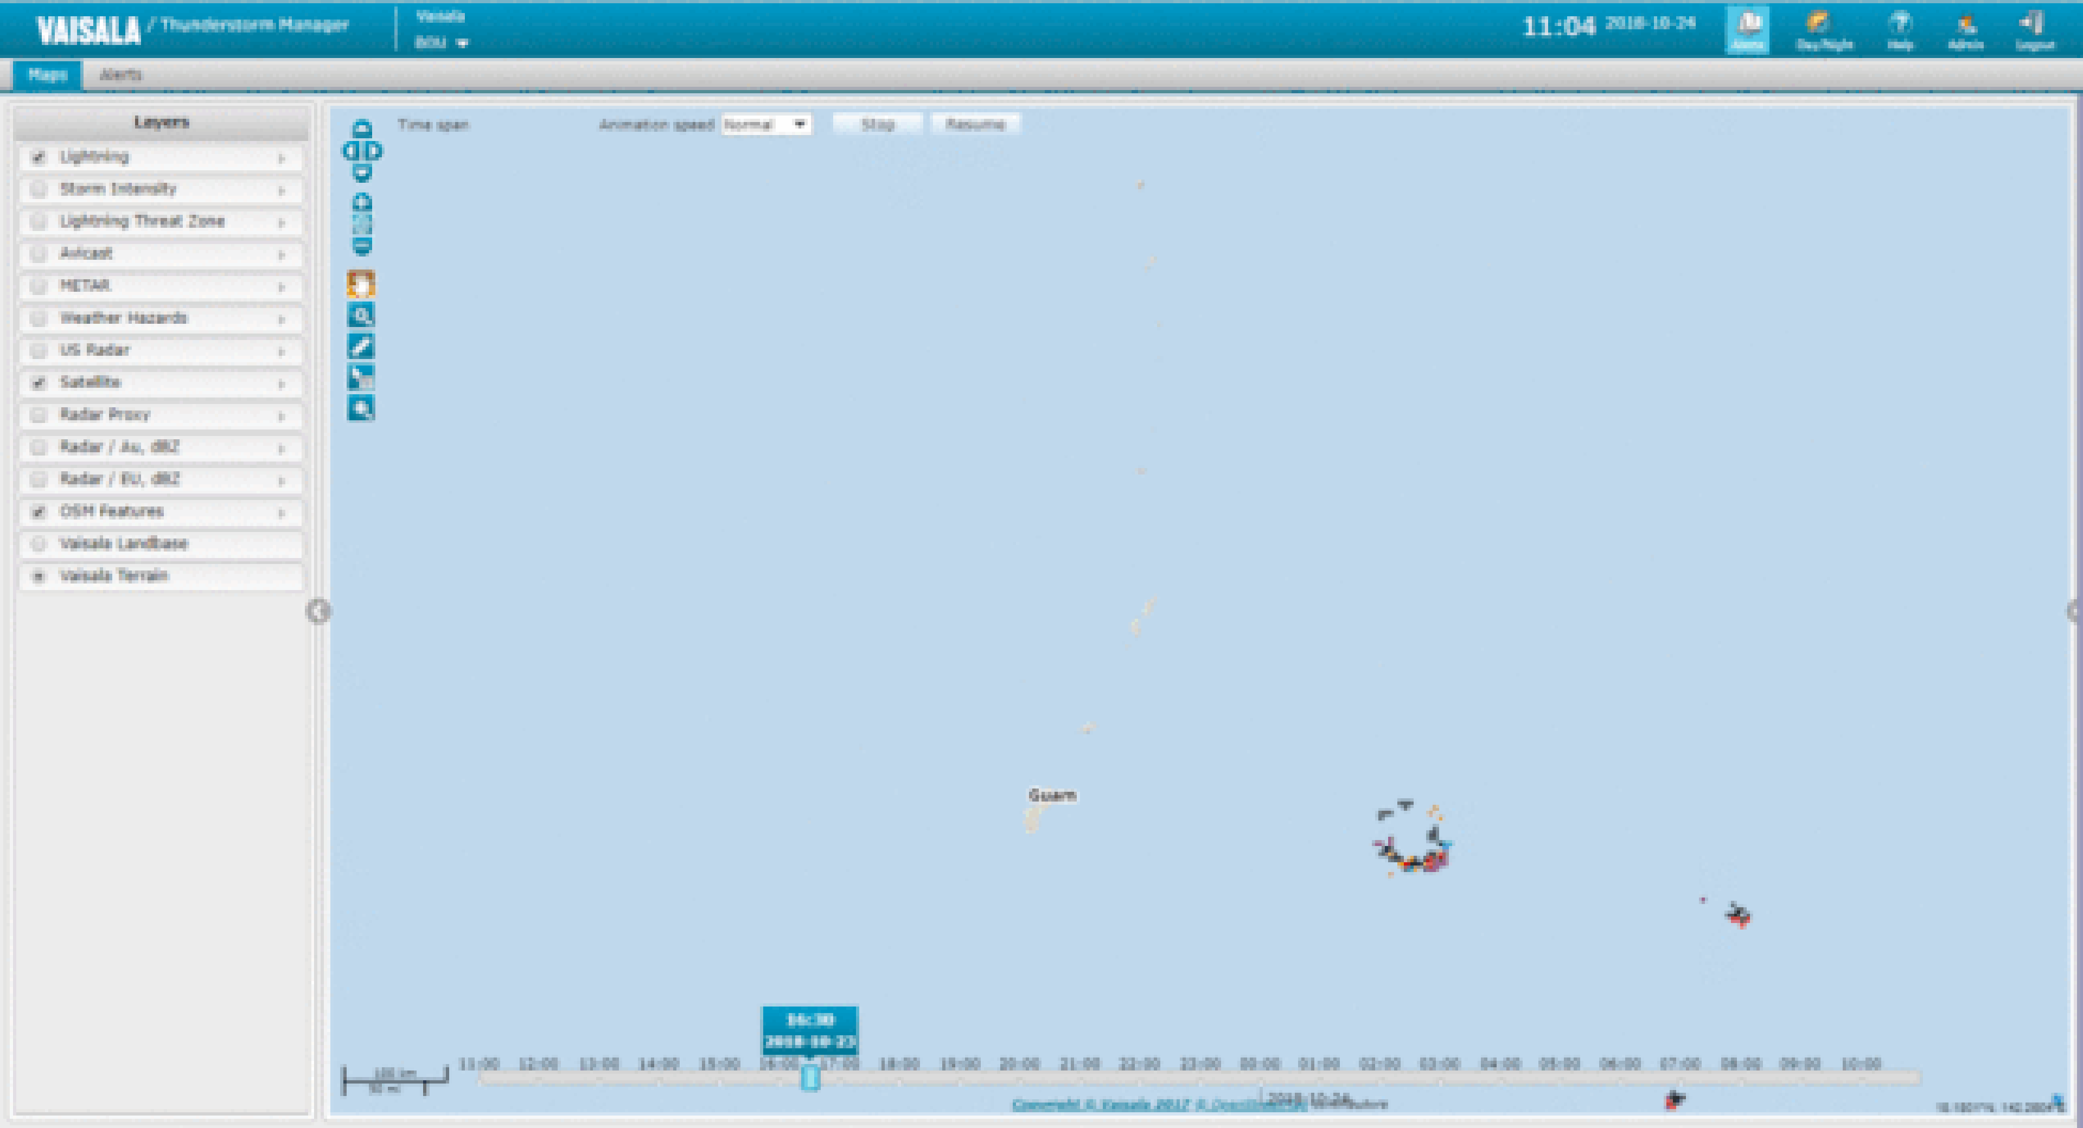Uncheck the Lightning layer checkbox
The image size is (2083, 1128).
[x=38, y=158]
